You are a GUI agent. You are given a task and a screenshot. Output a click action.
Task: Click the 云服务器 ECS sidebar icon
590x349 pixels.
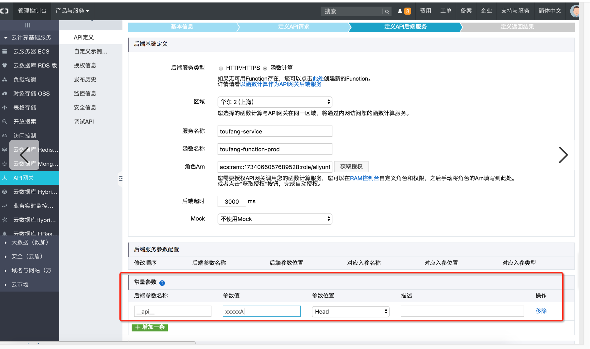point(5,52)
